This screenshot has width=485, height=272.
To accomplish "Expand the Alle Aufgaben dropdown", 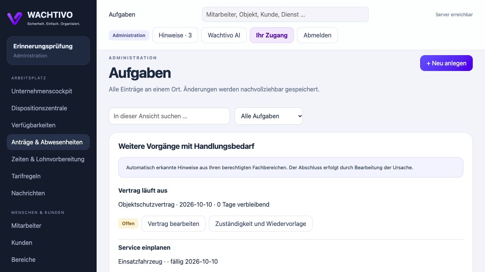I will click(x=269, y=116).
